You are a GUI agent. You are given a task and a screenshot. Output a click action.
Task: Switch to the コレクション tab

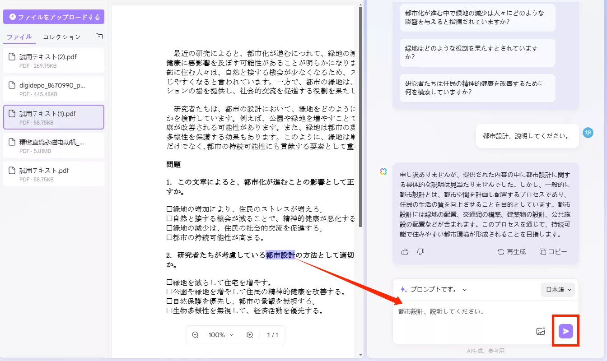click(x=61, y=37)
